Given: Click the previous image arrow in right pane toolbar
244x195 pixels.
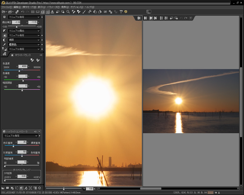Looking at the screenshot, I should point(171,18).
